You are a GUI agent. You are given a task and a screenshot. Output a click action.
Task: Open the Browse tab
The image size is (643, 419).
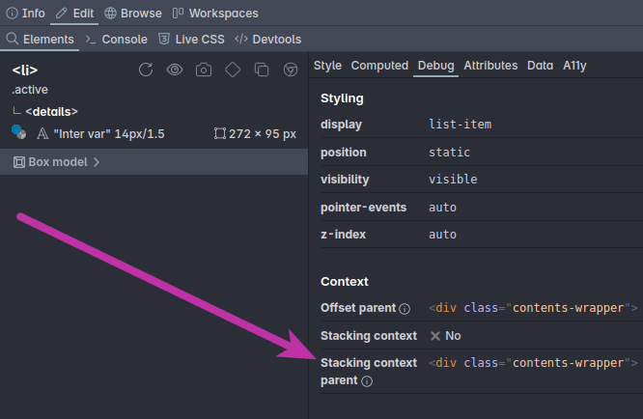coord(133,14)
